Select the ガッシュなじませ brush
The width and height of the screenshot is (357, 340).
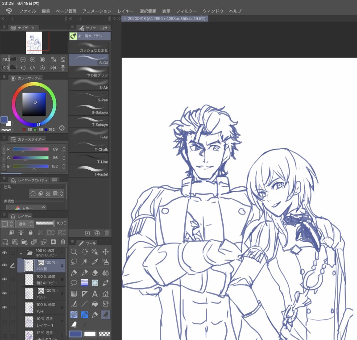(x=89, y=47)
